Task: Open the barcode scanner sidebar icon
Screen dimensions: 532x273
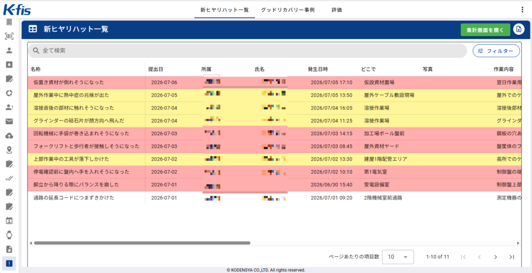Action: (9, 36)
